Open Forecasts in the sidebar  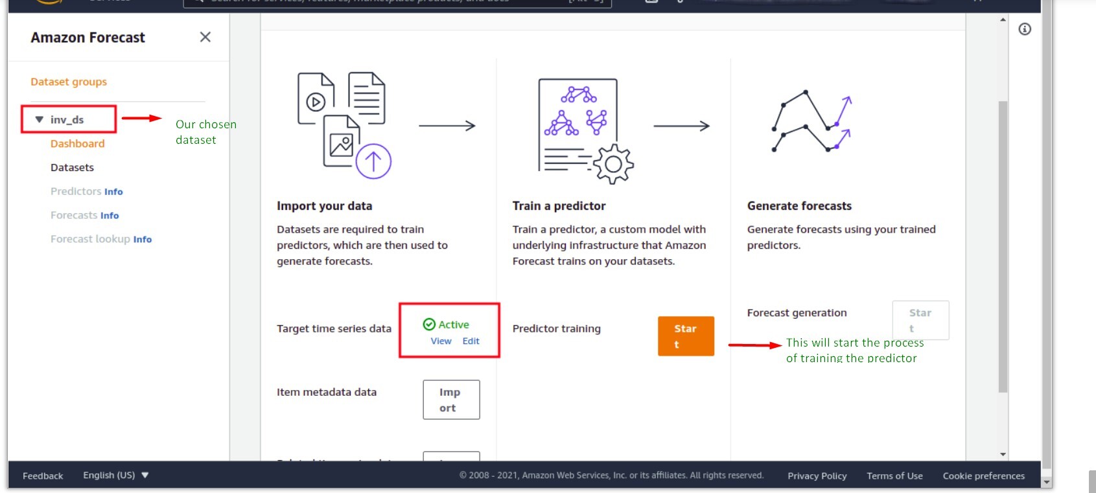pos(74,215)
